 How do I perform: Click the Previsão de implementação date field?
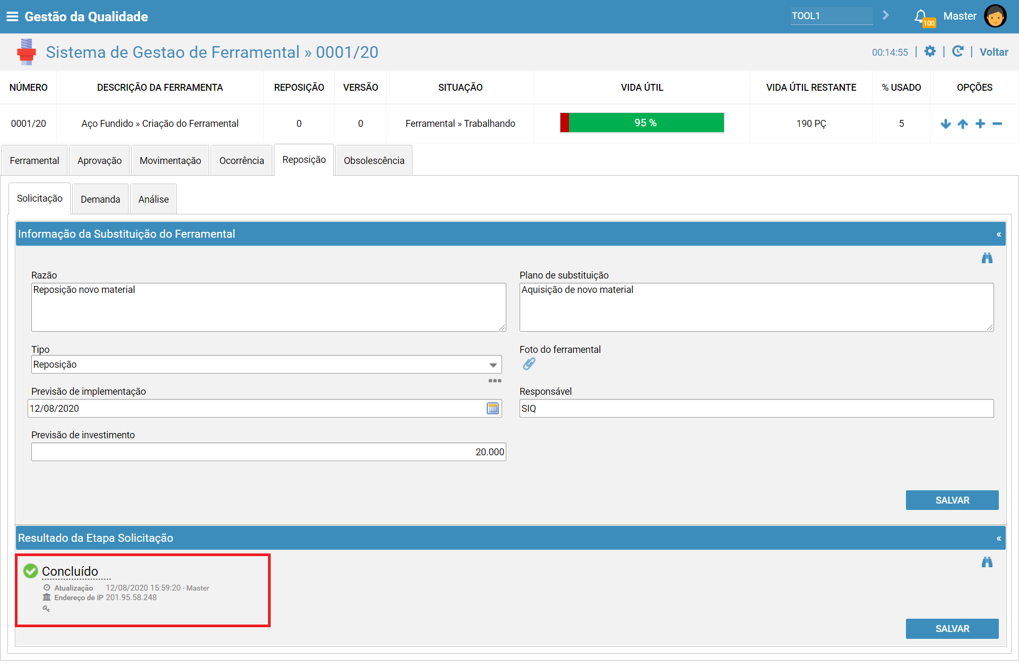click(264, 409)
